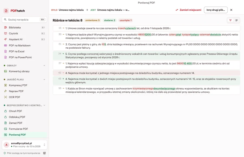Open the OCR PDF scan icon

[x=5, y=97]
